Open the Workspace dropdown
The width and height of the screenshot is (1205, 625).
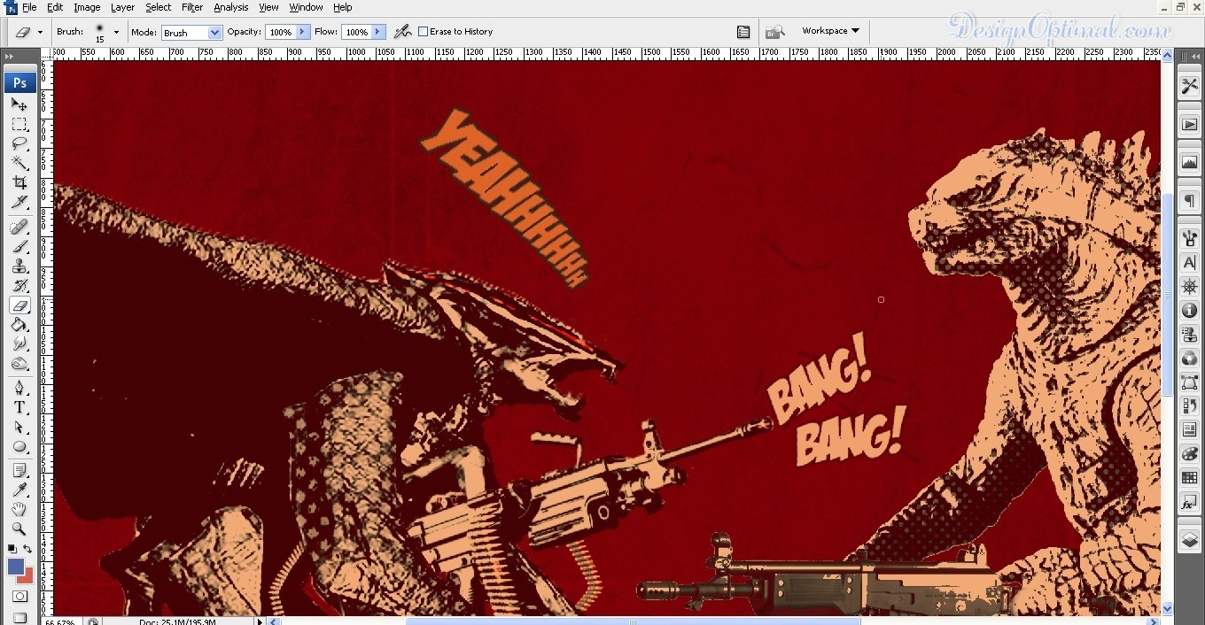[830, 31]
